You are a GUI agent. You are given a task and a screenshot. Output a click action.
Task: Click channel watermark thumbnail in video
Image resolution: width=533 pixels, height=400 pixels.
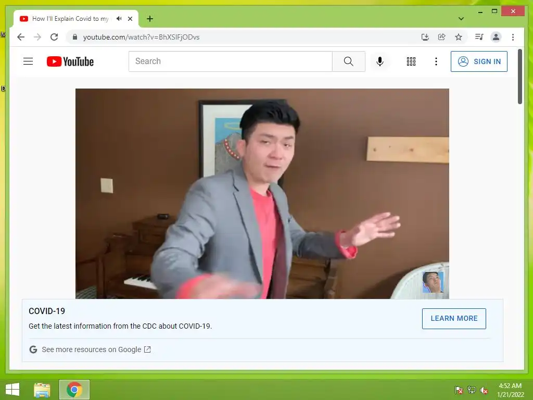click(x=433, y=282)
